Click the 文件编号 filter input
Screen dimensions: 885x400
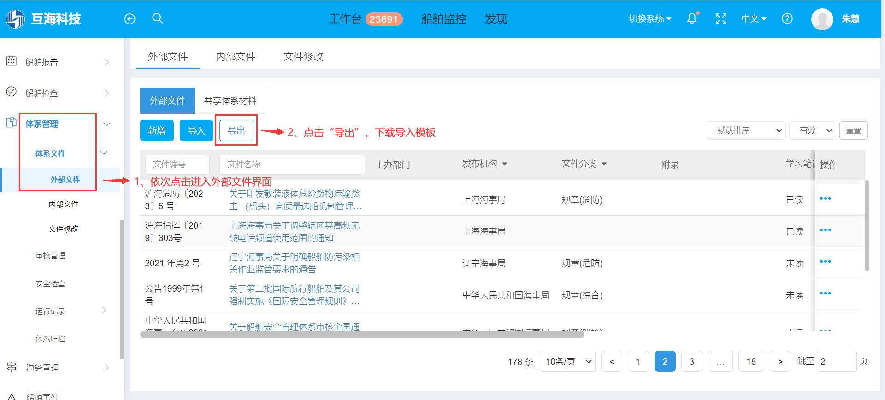177,165
